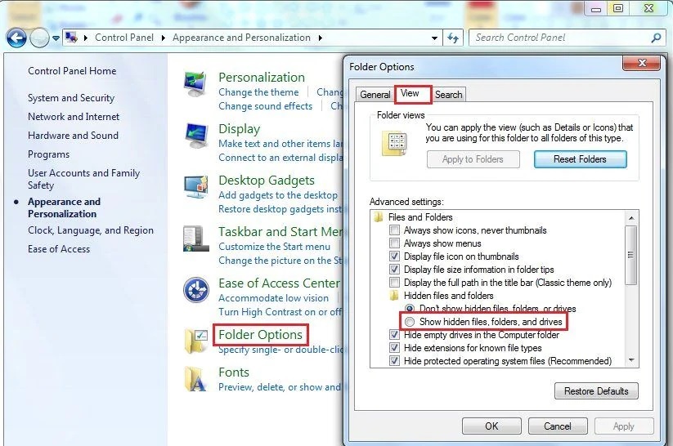673x446 pixels.
Task: Open Programs category in sidebar
Action: 48,154
